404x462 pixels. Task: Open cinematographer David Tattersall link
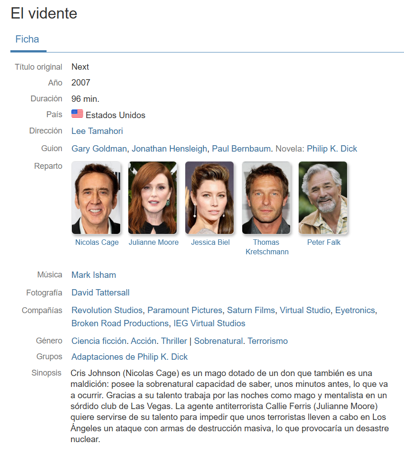coord(100,293)
